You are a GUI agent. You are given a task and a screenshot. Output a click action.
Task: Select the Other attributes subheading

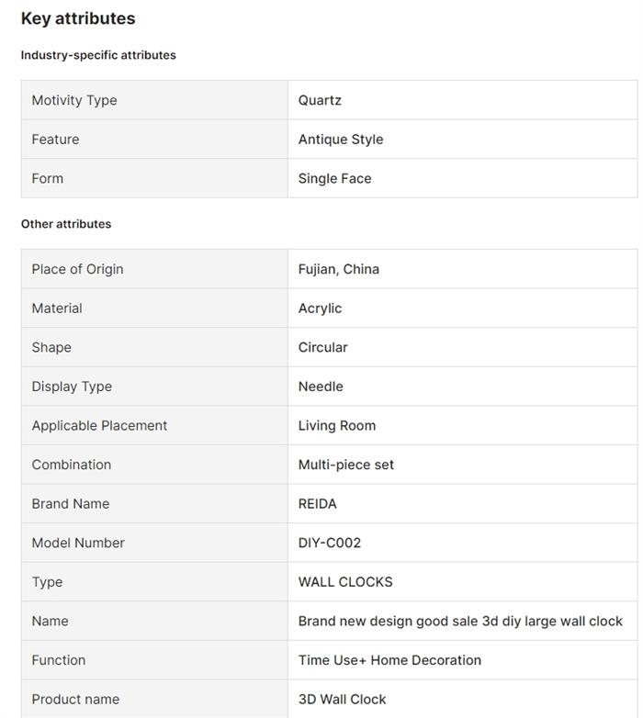pyautogui.click(x=66, y=224)
